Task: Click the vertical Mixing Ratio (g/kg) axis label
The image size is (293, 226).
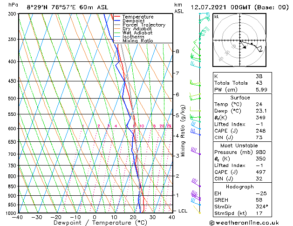Action: pyautogui.click(x=183, y=131)
